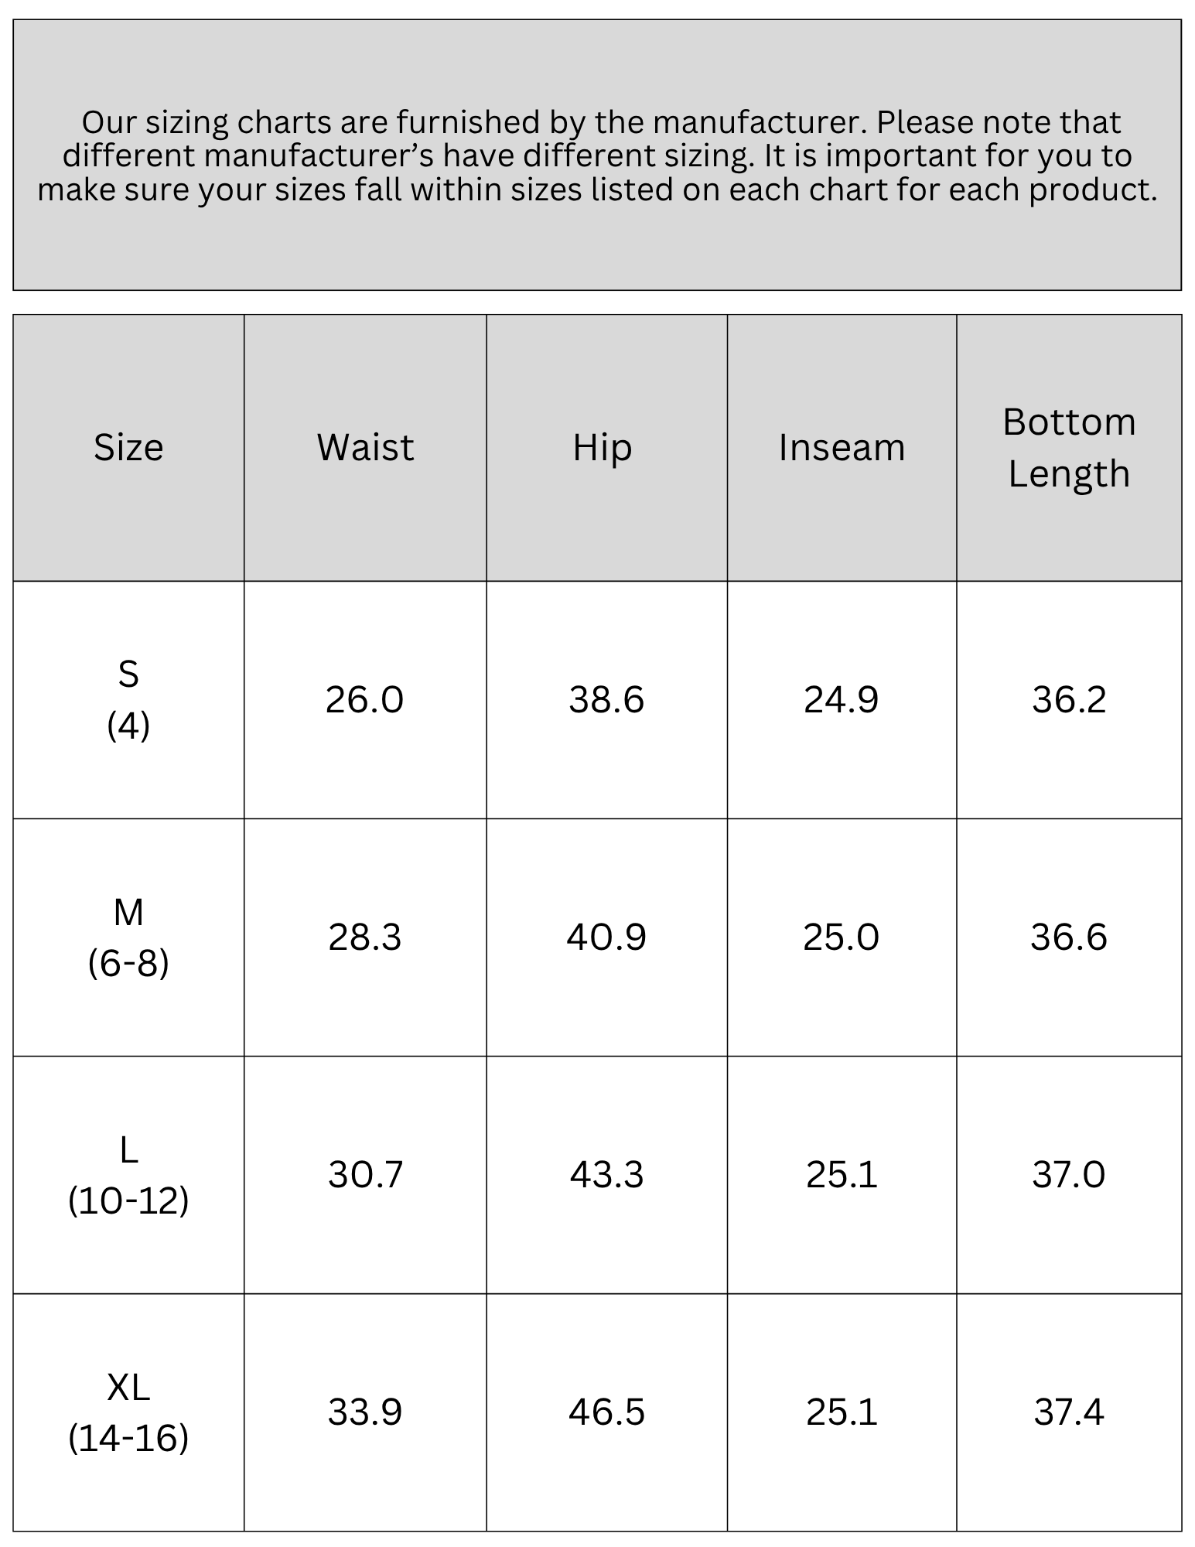Click the M (6-8) size cell
Viewport: 1195px width, 1547px height.
[x=128, y=937]
